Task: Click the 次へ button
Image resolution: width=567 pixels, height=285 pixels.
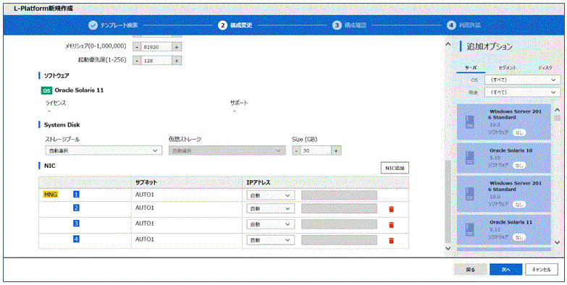Action: coord(505,270)
